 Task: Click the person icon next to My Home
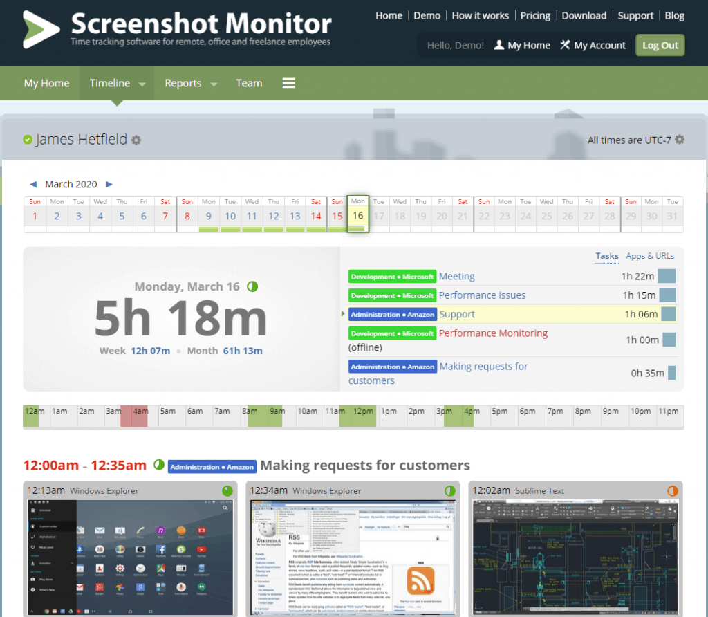(x=499, y=45)
